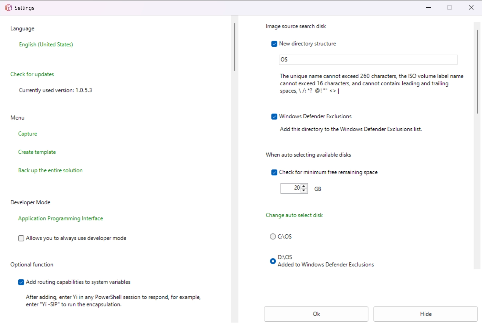Open English (United States) language selection
The width and height of the screenshot is (482, 325).
[x=46, y=45]
